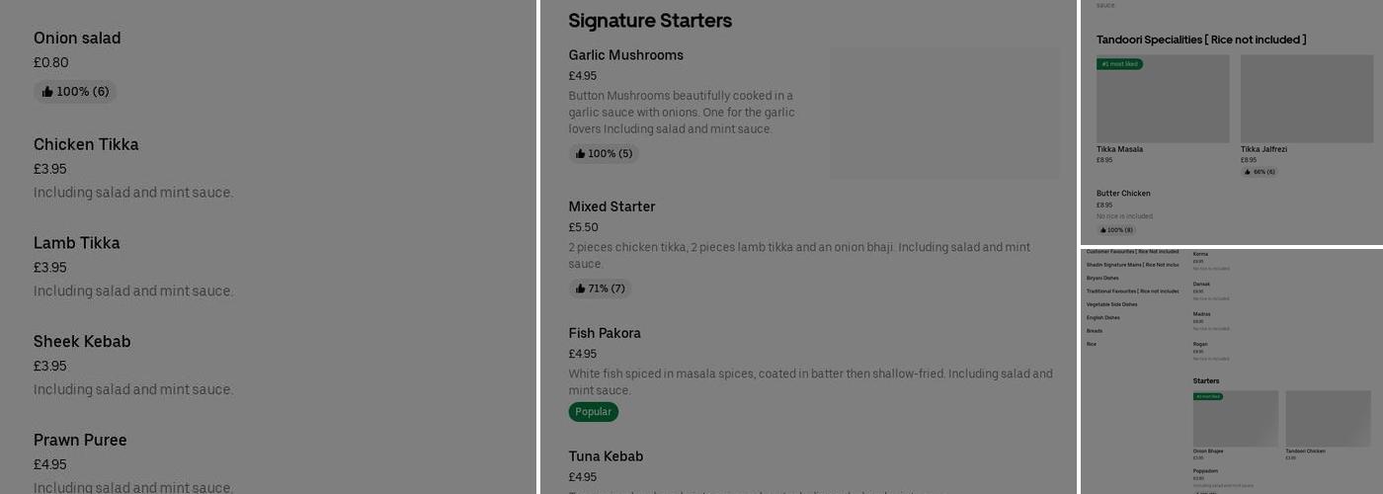Select the Sheek Kebab menu item
The height and width of the screenshot is (494, 1383).
[x=82, y=342]
